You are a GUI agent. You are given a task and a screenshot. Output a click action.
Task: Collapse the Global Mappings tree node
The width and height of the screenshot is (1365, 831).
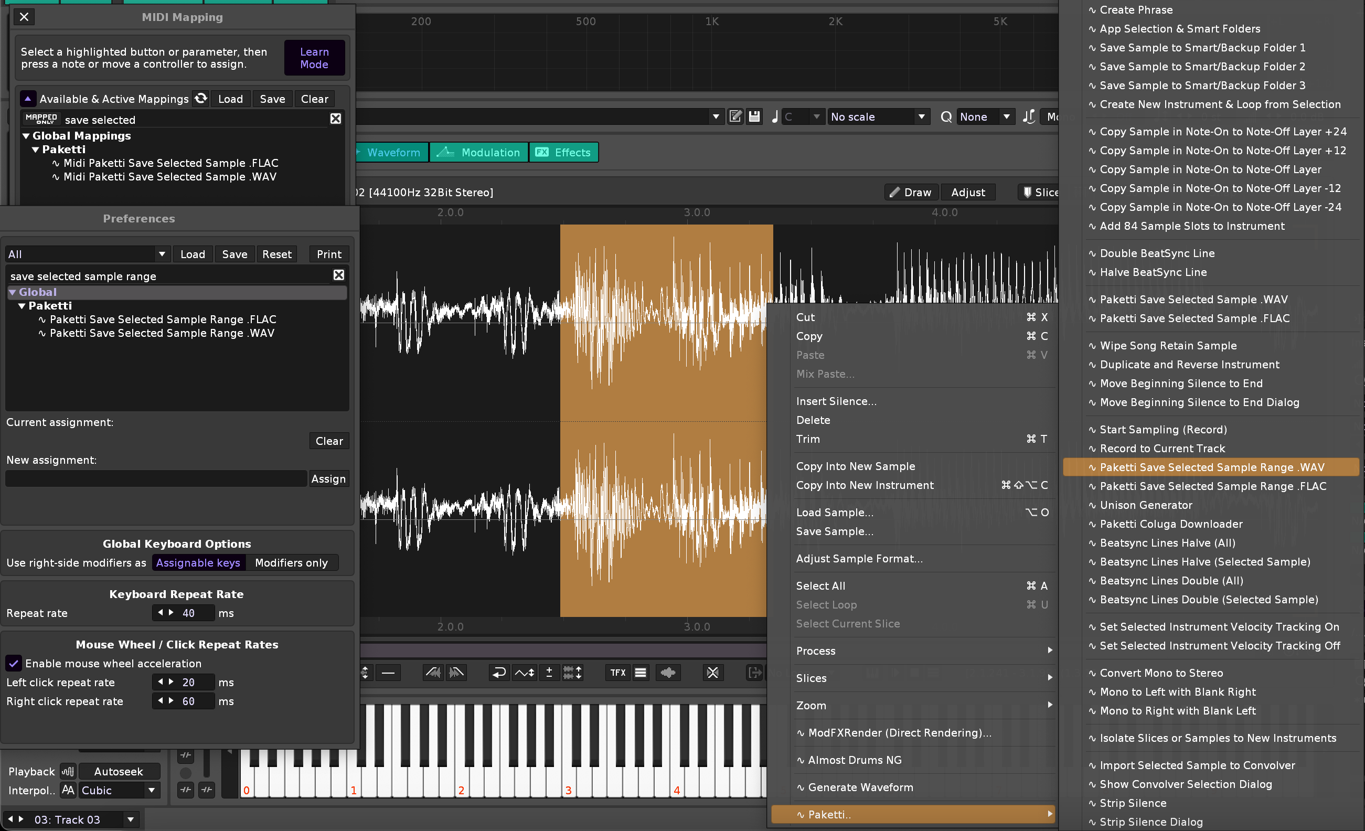[x=26, y=136]
